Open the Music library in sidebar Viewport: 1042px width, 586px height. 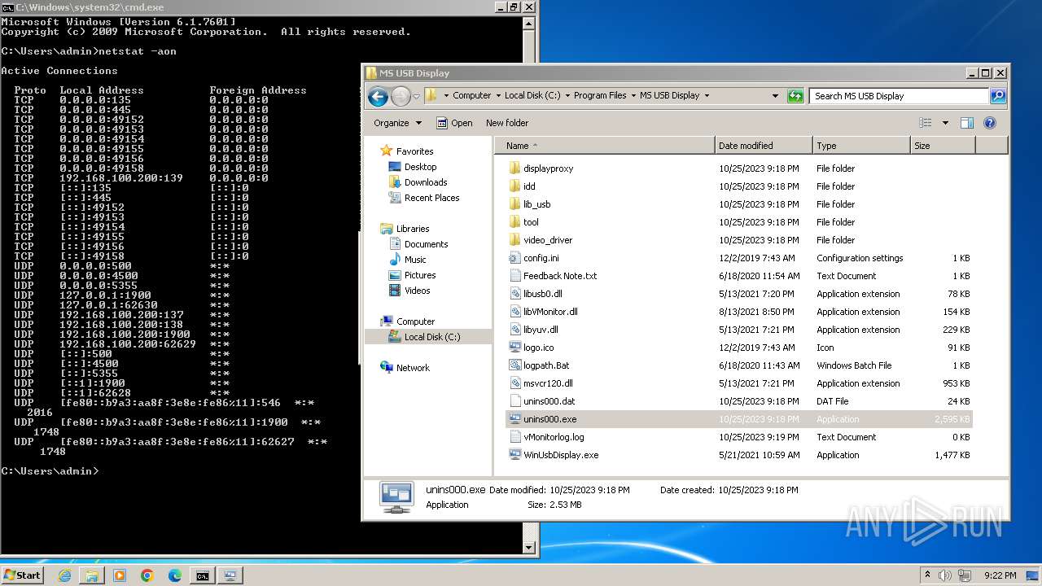[x=415, y=260]
